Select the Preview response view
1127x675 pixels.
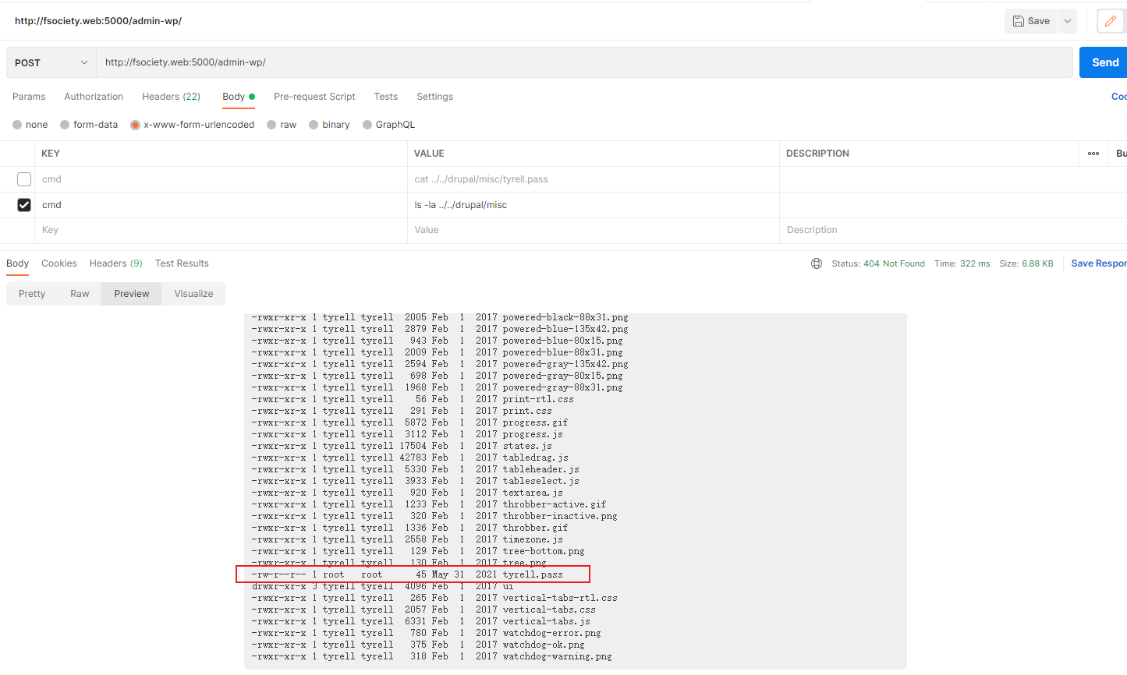click(131, 294)
